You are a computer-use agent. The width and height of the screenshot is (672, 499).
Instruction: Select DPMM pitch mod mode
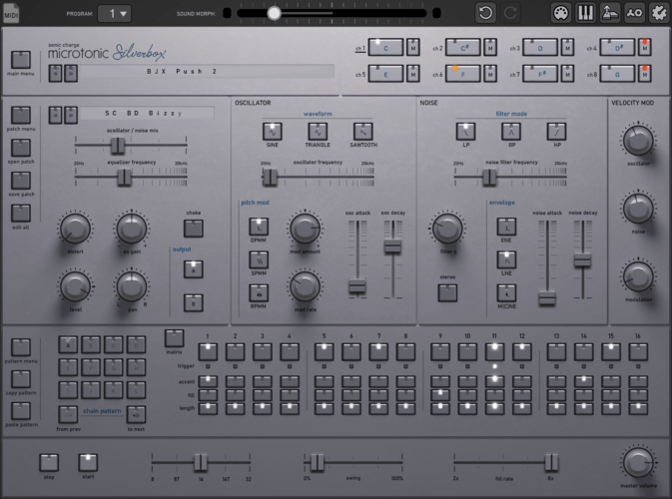[259, 227]
